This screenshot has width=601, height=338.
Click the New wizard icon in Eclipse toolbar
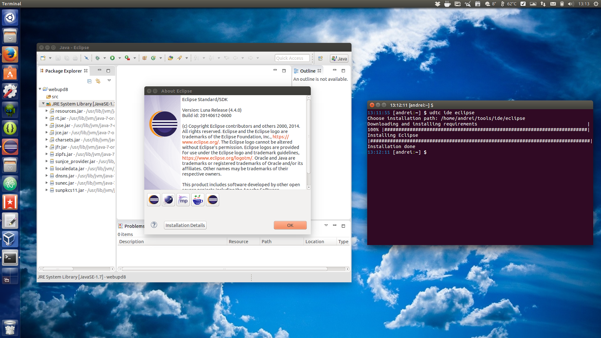pos(43,58)
